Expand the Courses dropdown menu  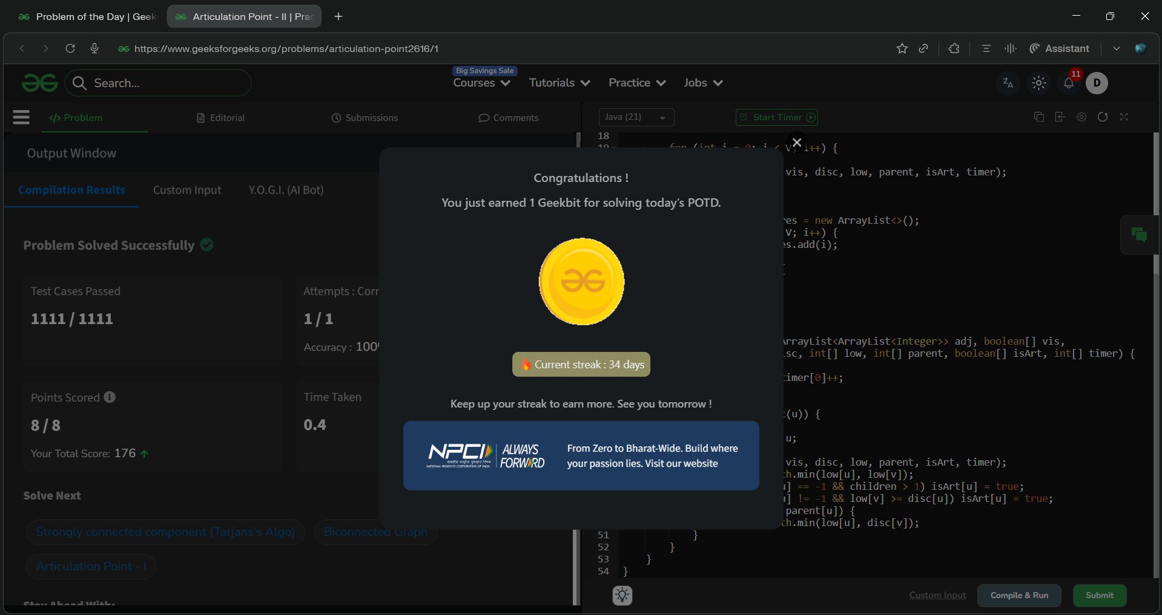[481, 83]
